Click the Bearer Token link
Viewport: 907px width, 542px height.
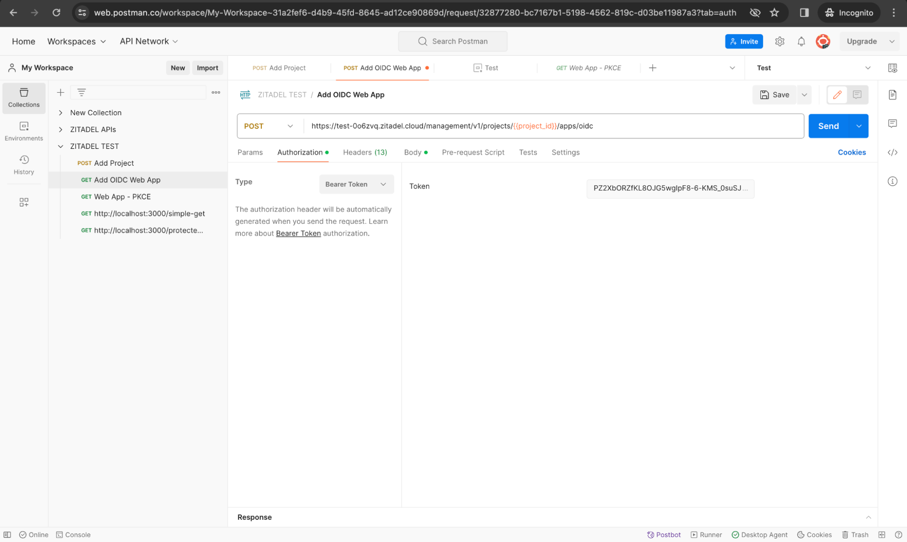pyautogui.click(x=298, y=233)
